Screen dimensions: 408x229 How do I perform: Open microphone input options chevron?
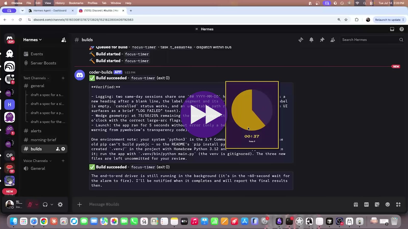click(37, 205)
